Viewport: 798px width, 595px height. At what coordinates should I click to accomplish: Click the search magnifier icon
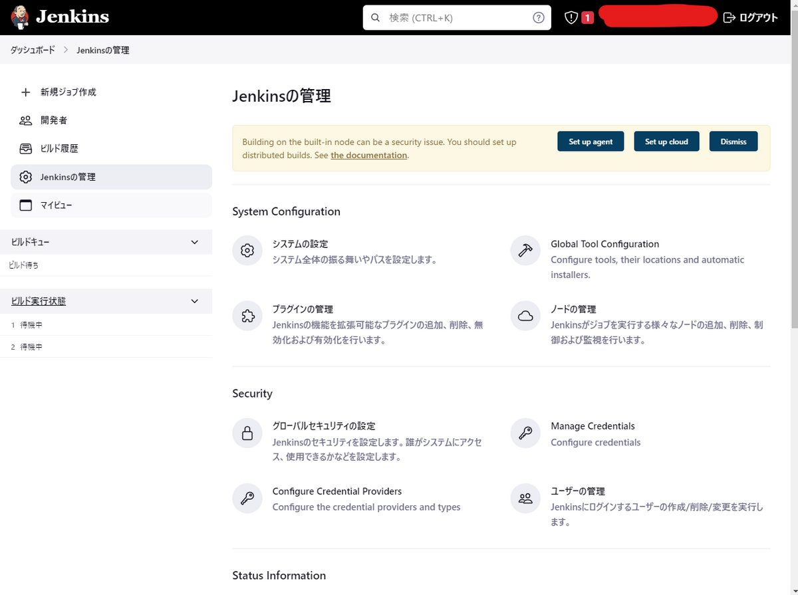pyautogui.click(x=376, y=18)
